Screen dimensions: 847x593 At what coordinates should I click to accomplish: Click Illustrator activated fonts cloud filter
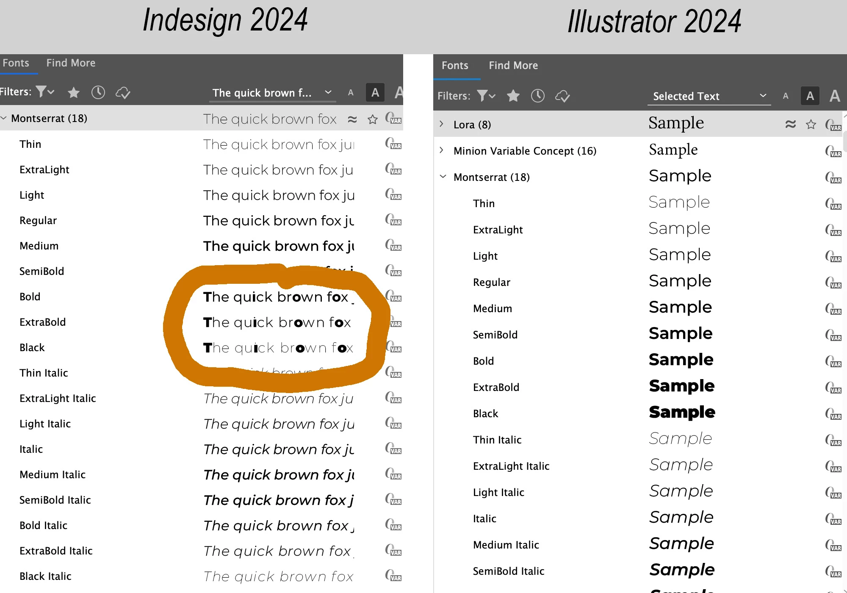point(562,96)
